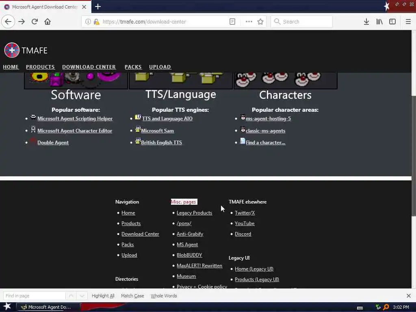
Task: Open the library bookshelf icon
Action: click(x=379, y=22)
